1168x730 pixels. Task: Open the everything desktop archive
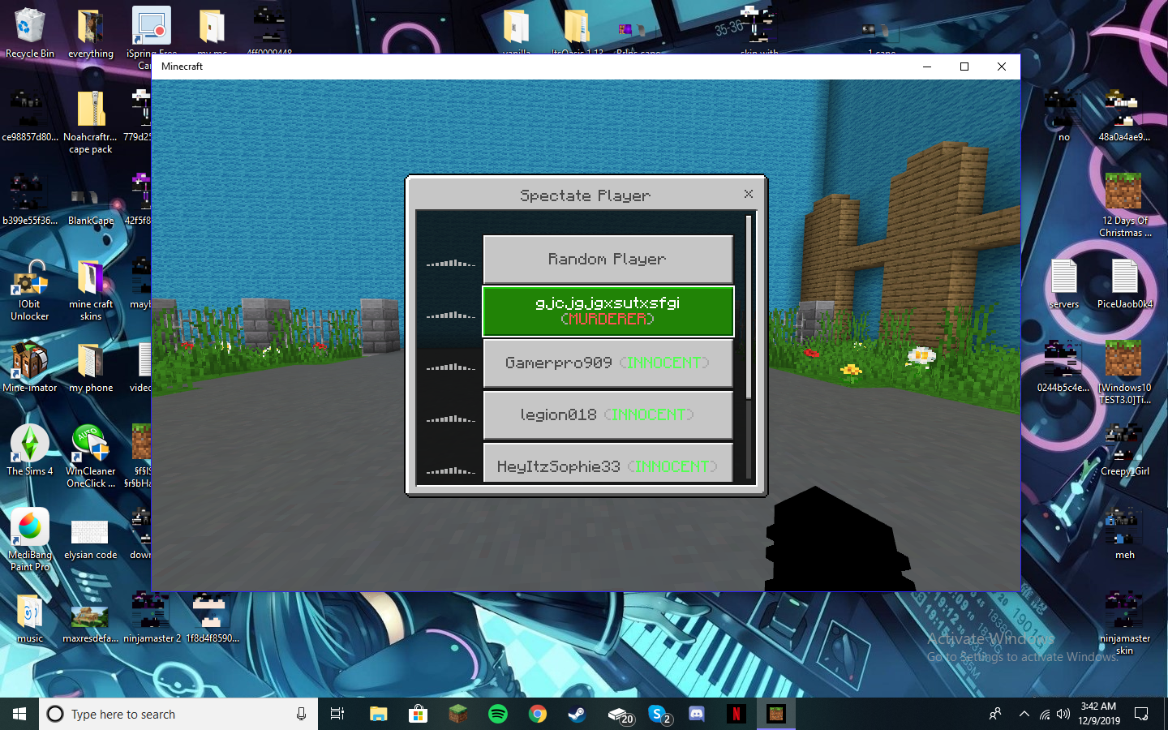[x=90, y=33]
